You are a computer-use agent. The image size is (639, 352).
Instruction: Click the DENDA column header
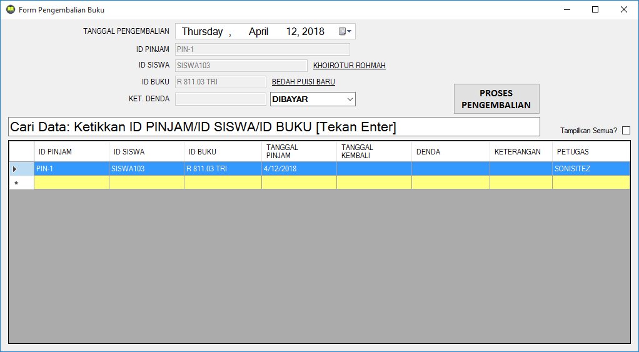[450, 151]
